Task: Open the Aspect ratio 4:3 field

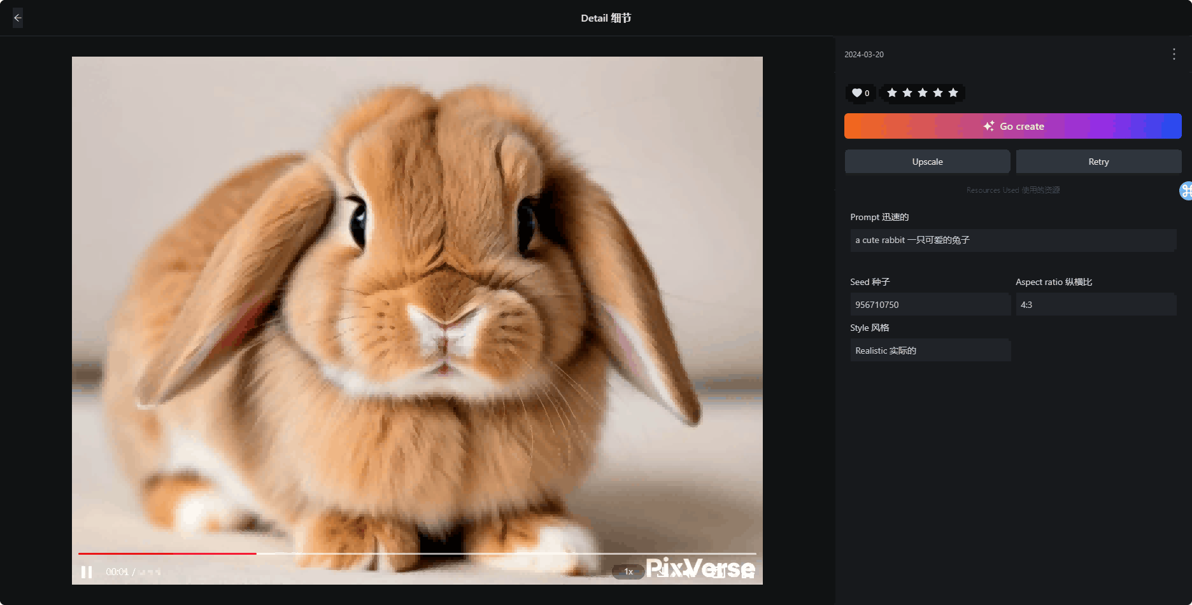Action: click(x=1096, y=305)
